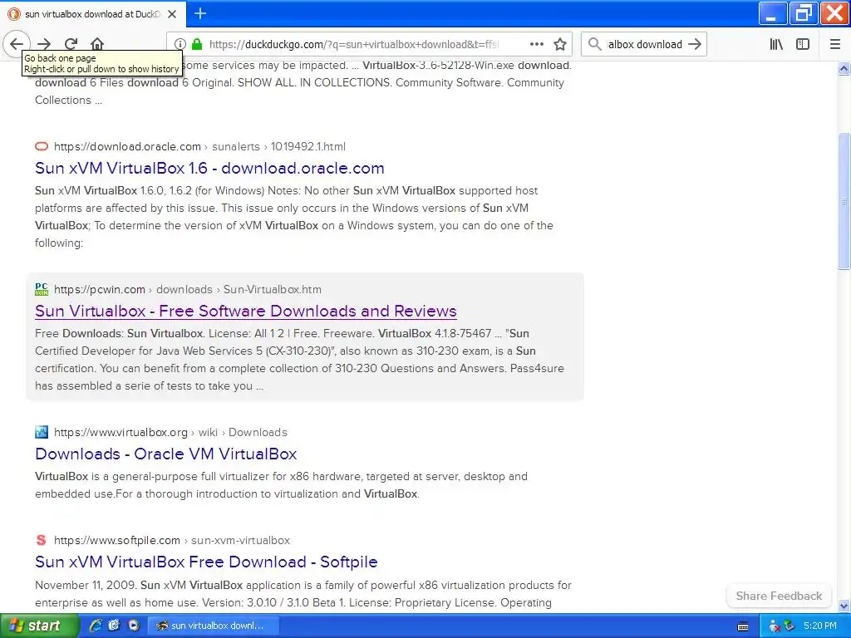
Task: Click the 5:20 PM system clock
Action: (x=820, y=626)
